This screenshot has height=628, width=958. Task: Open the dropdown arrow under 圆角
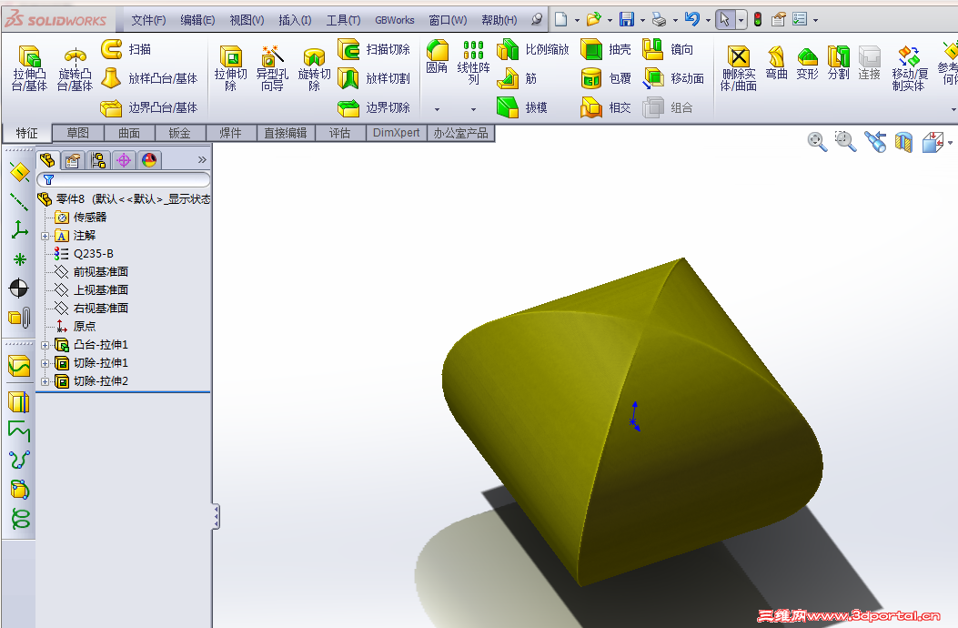coord(437,109)
